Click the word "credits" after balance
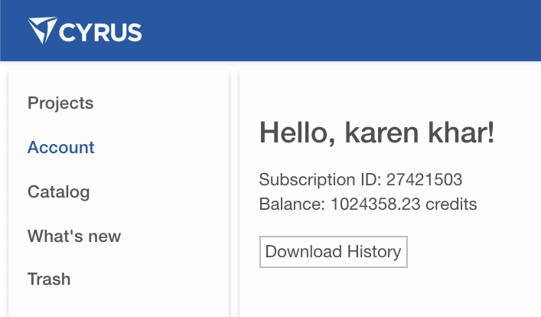This screenshot has width=541, height=317. pyautogui.click(x=451, y=204)
